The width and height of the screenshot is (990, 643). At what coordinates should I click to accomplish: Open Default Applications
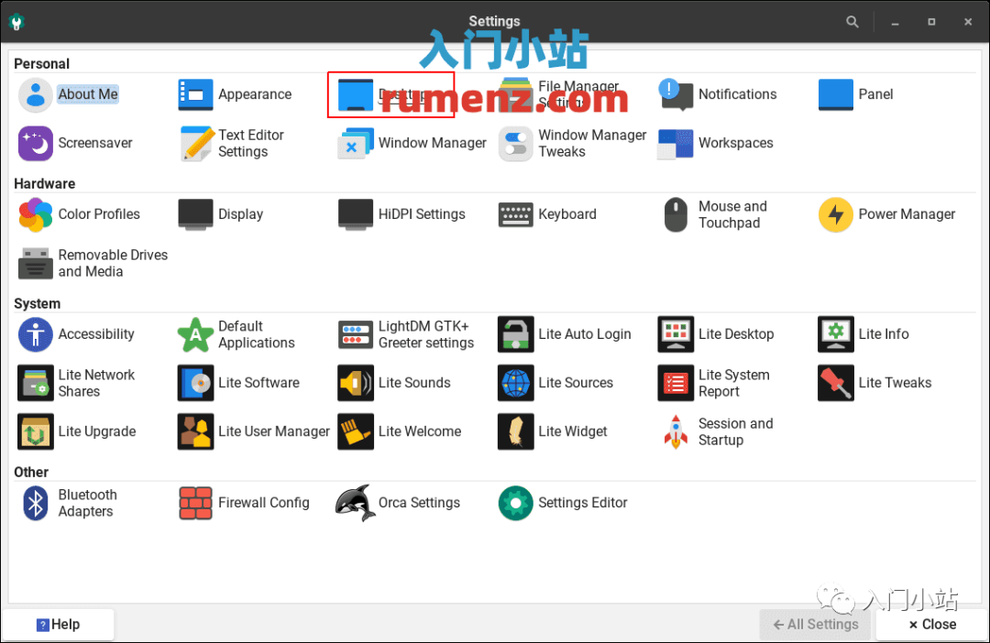tap(236, 334)
